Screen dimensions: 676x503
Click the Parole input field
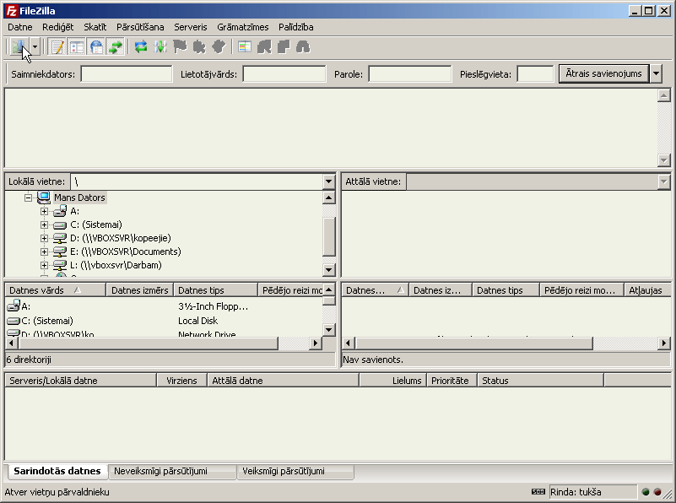(410, 73)
